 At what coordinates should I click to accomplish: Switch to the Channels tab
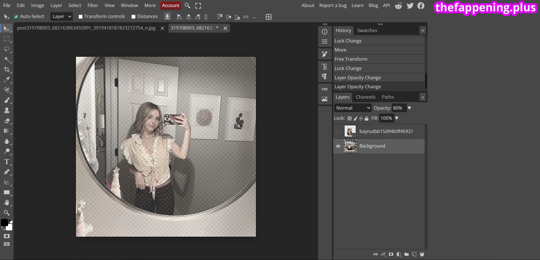[x=365, y=97]
